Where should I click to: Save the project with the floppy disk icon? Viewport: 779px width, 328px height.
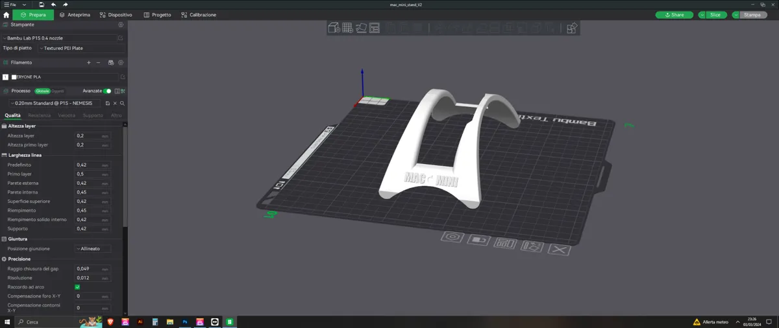[x=42, y=5]
